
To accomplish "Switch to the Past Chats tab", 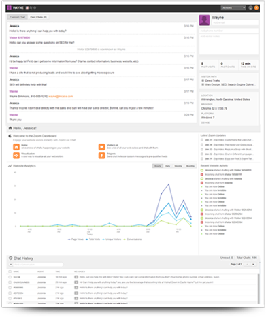I will click(38, 17).
